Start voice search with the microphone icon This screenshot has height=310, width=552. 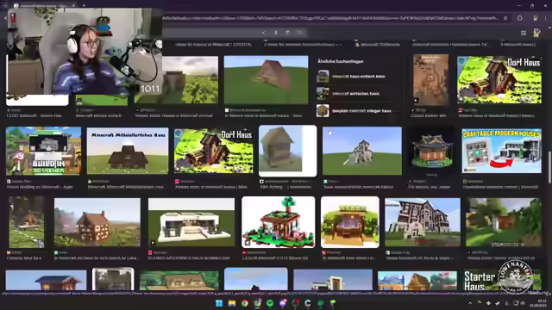276,33
